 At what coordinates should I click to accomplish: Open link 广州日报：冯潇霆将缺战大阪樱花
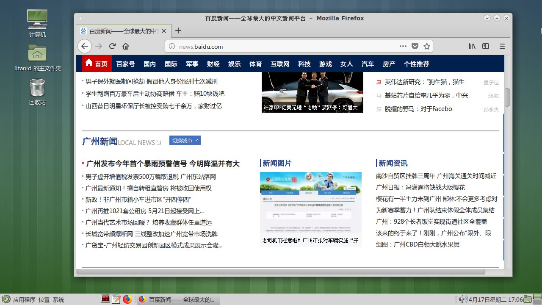(x=420, y=187)
